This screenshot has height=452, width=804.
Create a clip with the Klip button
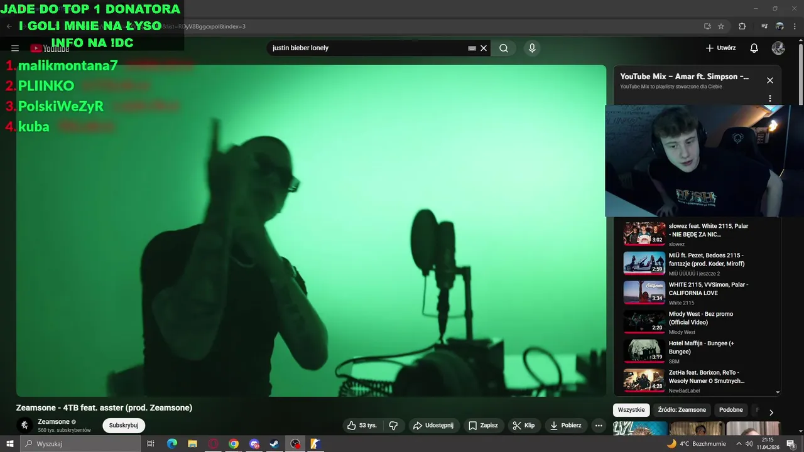pos(524,426)
